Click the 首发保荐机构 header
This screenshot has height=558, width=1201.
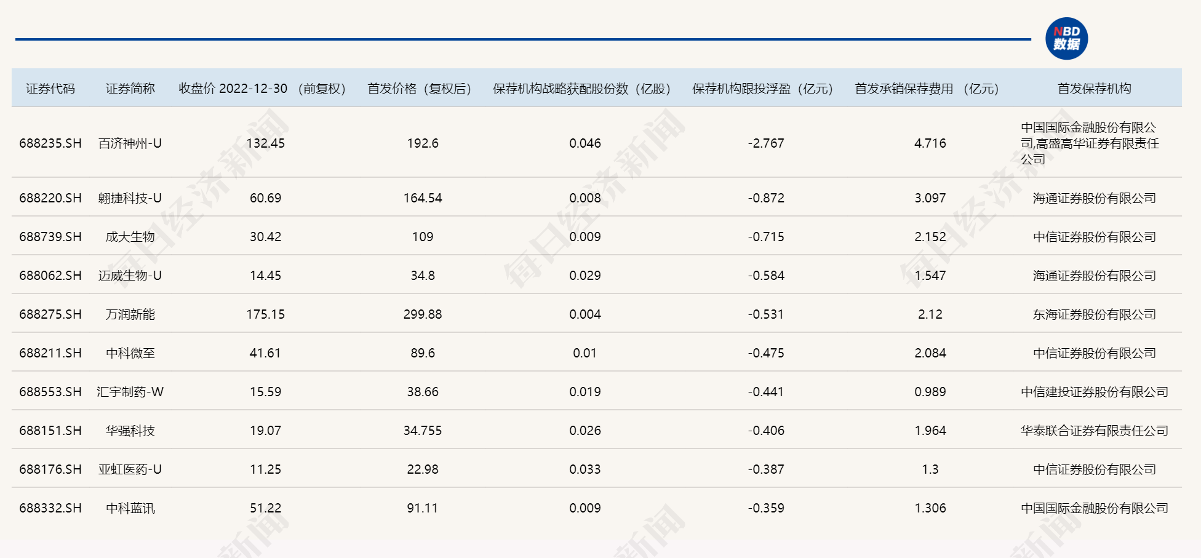point(1095,89)
